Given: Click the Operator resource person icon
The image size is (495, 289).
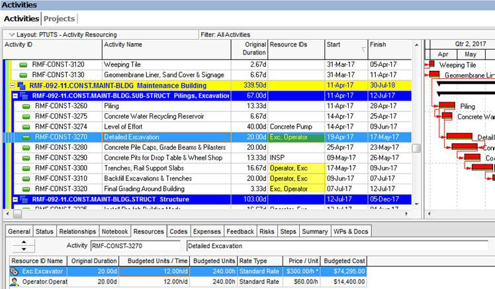Looking at the screenshot, I should (x=15, y=282).
